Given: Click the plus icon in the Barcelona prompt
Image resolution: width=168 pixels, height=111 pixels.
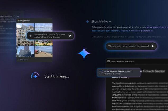Looking at the screenshot, I should tap(30, 36).
